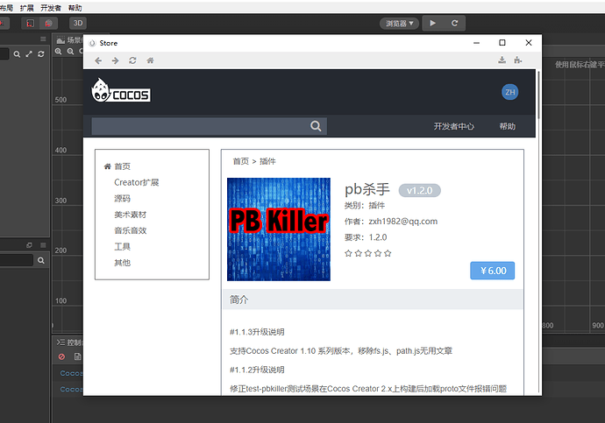This screenshot has height=423, width=605.
Task: Open 浏览器 preview platform dropdown
Action: tap(399, 24)
